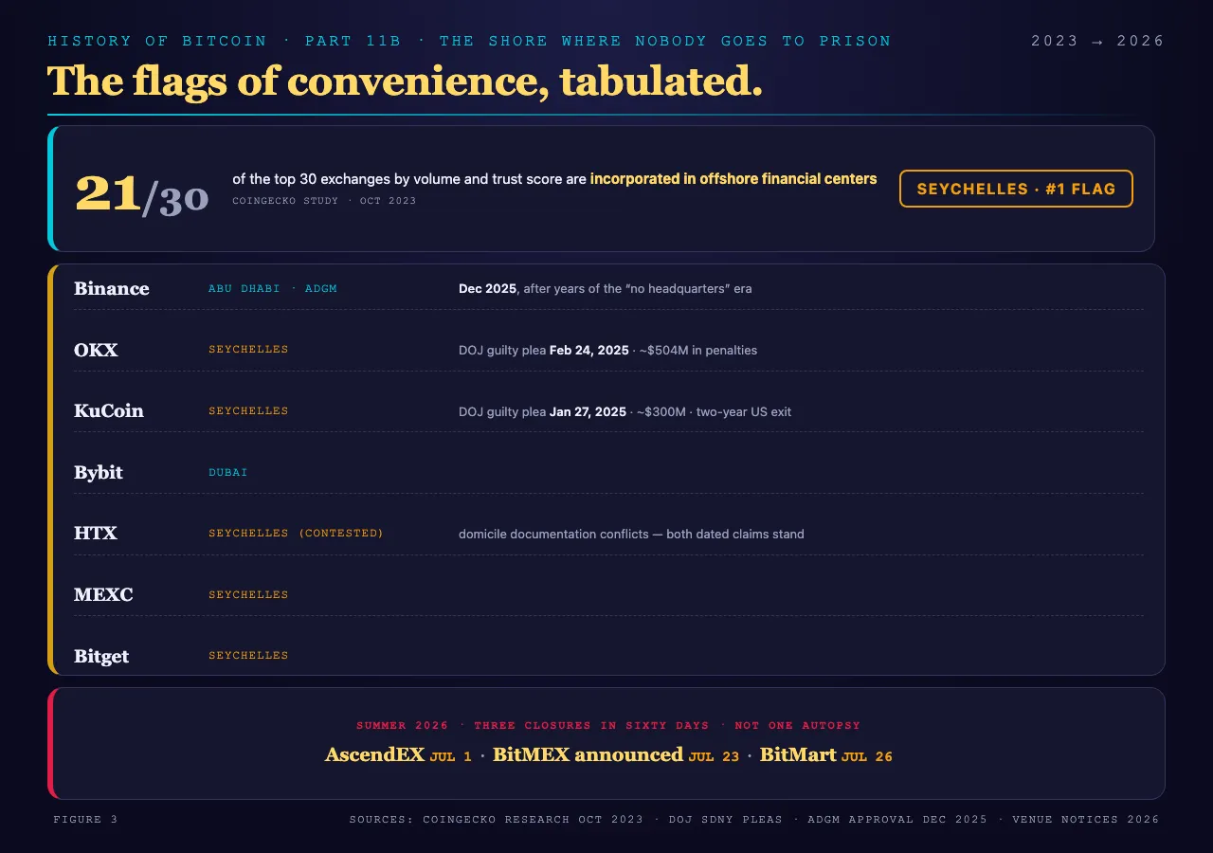Screen dimensions: 1213x853
Task: Select the "OKX" exchange name
Action: (x=96, y=350)
